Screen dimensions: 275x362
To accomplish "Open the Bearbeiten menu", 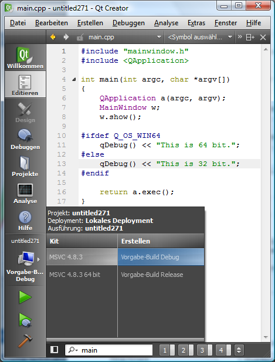I will pyautogui.click(x=52, y=23).
